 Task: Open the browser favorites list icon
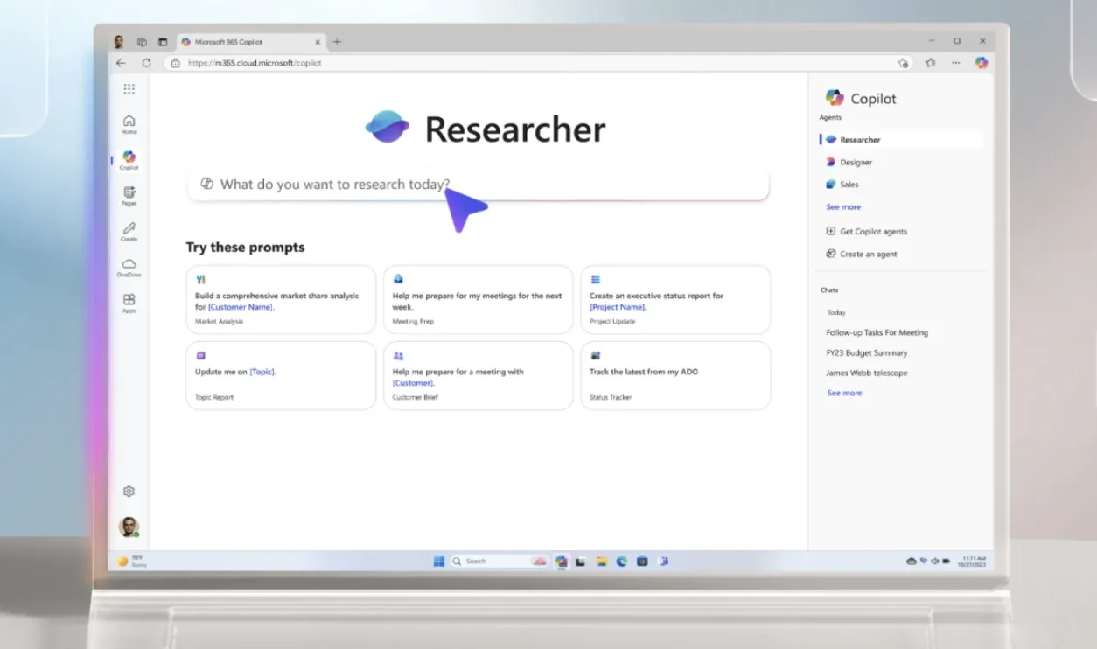930,63
